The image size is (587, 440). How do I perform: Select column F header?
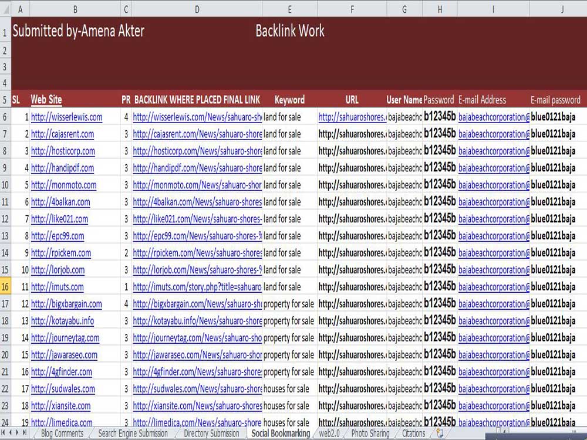352,9
